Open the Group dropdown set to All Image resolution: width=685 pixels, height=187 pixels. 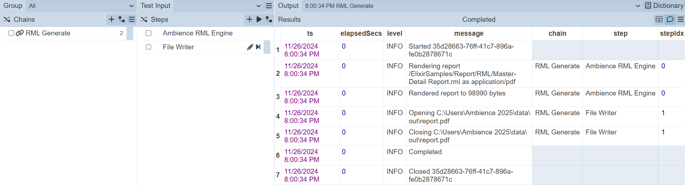(x=81, y=6)
